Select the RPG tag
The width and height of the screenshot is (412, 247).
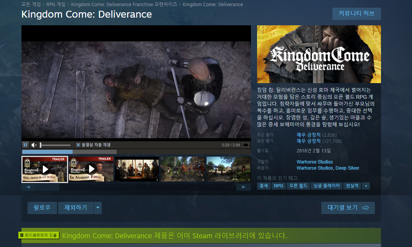[x=278, y=186]
